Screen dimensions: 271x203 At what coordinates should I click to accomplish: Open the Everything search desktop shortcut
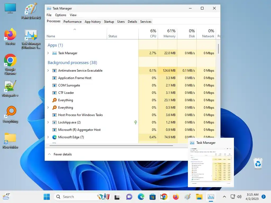coord(10,114)
